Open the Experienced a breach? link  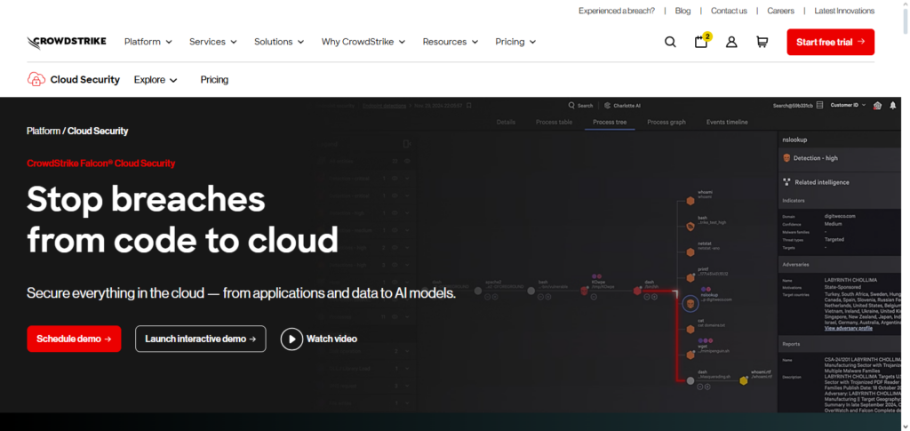[x=617, y=11]
